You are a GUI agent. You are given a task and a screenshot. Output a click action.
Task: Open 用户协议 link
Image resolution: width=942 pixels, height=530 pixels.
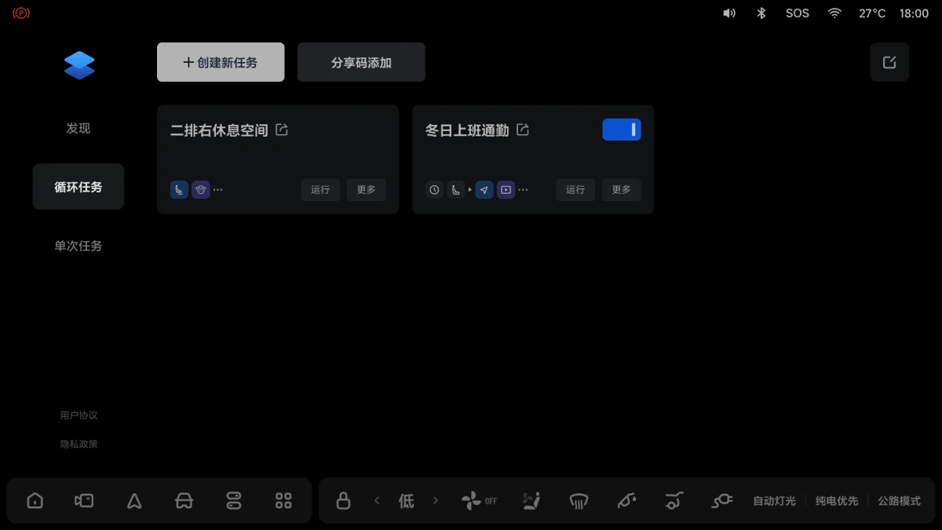(78, 415)
